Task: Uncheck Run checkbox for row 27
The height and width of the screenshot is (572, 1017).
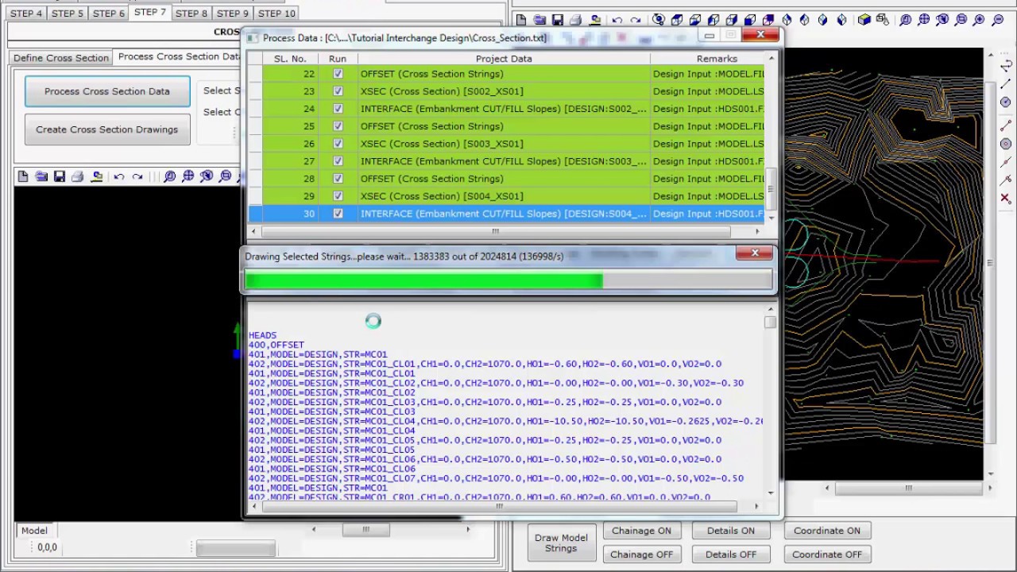Action: coord(338,161)
